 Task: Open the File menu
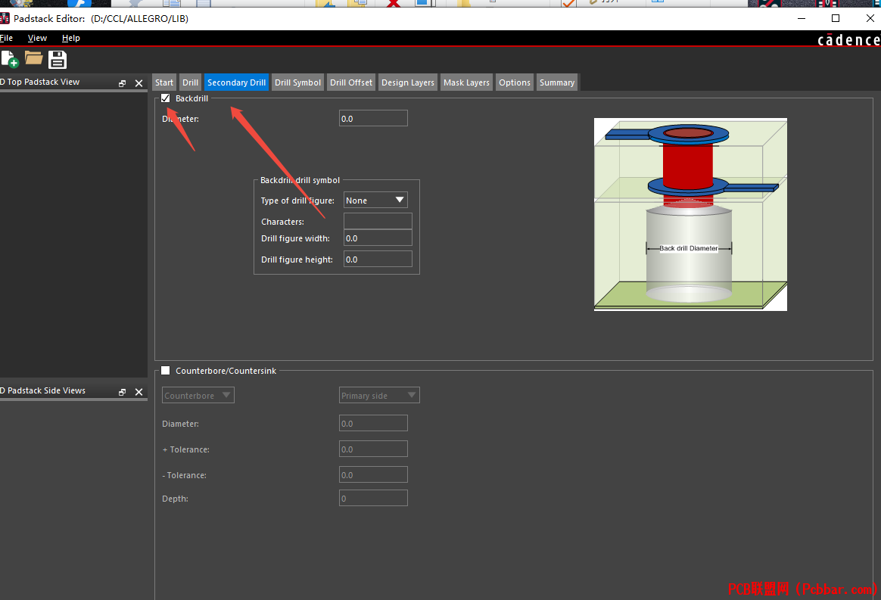point(6,38)
